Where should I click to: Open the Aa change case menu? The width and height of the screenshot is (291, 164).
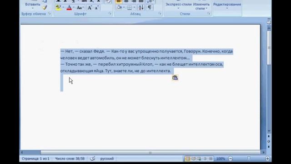[x=80, y=8]
